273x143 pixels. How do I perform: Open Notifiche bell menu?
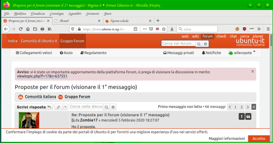[212, 53]
